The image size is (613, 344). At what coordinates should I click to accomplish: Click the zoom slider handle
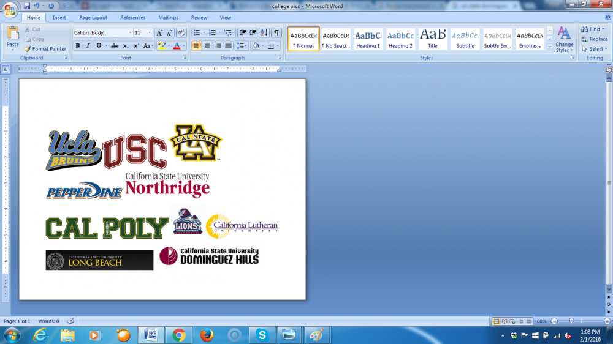571,321
